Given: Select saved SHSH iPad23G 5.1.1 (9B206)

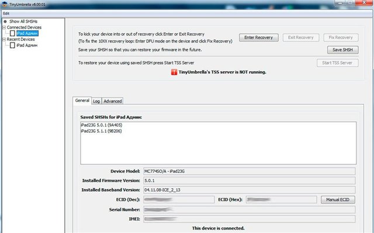Looking at the screenshot, I should pos(101,131).
